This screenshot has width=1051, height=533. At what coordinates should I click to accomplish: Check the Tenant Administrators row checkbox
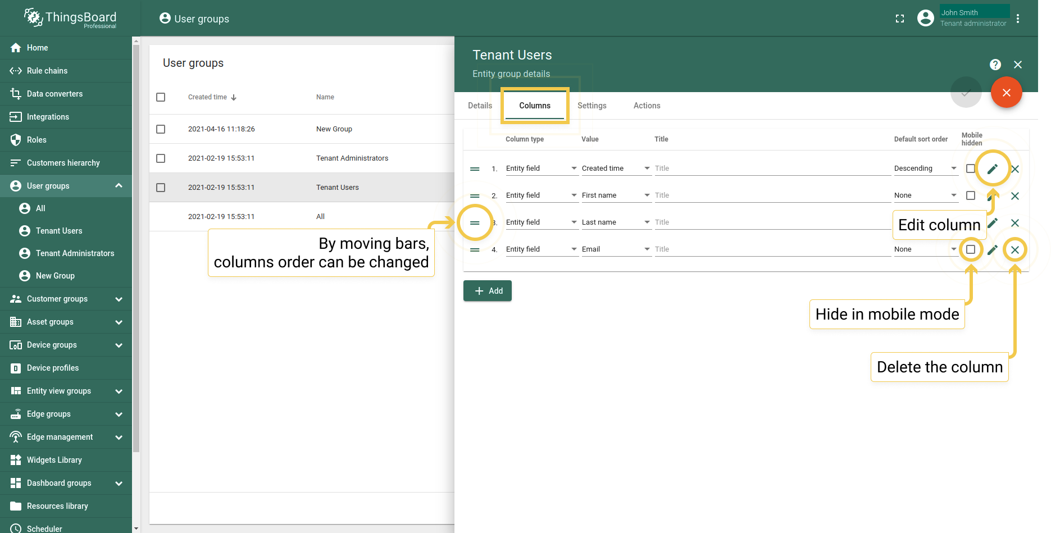[x=161, y=158]
